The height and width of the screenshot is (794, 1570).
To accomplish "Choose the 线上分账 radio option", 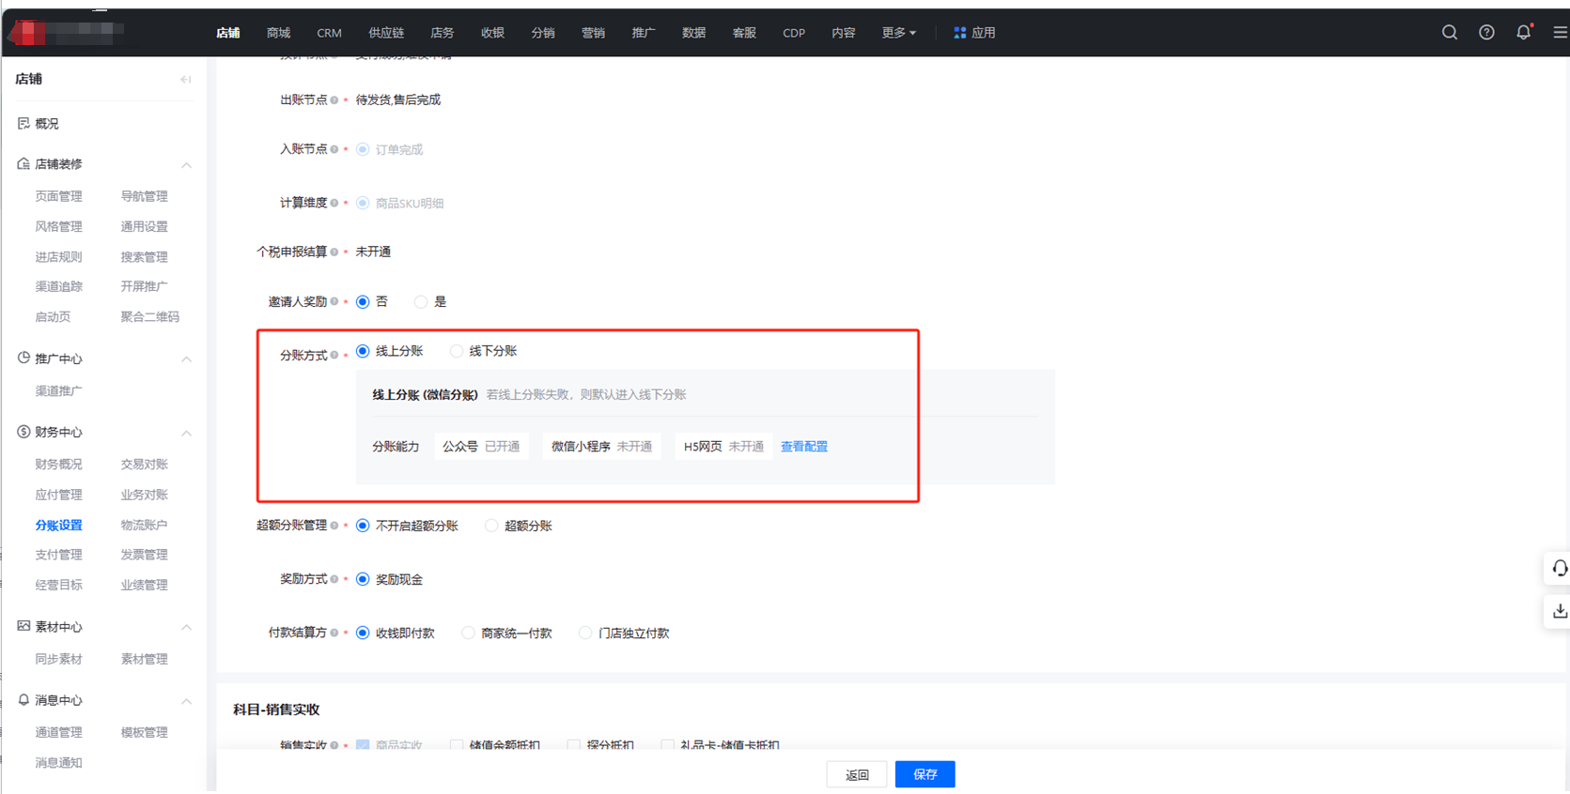I will click(x=363, y=351).
